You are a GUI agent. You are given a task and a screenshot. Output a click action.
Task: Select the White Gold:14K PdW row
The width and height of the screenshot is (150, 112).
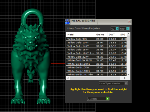96,74
